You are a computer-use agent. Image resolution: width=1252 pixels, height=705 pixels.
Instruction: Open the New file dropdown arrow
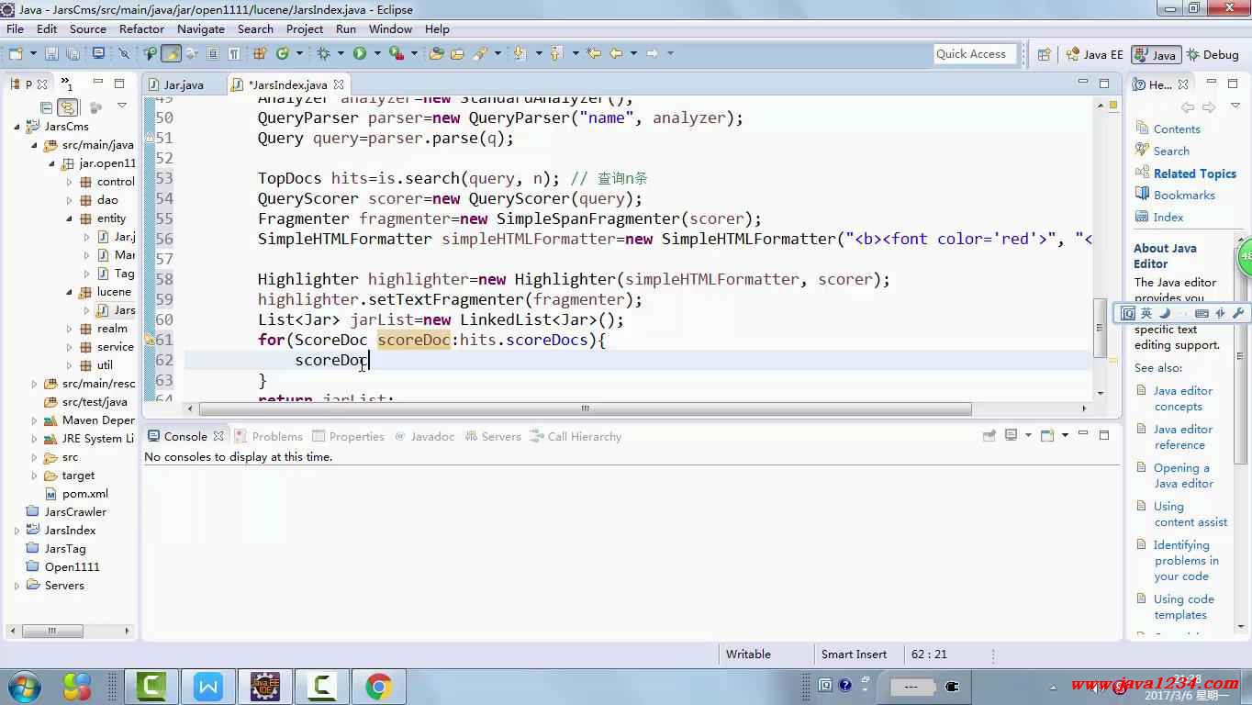tap(33, 53)
